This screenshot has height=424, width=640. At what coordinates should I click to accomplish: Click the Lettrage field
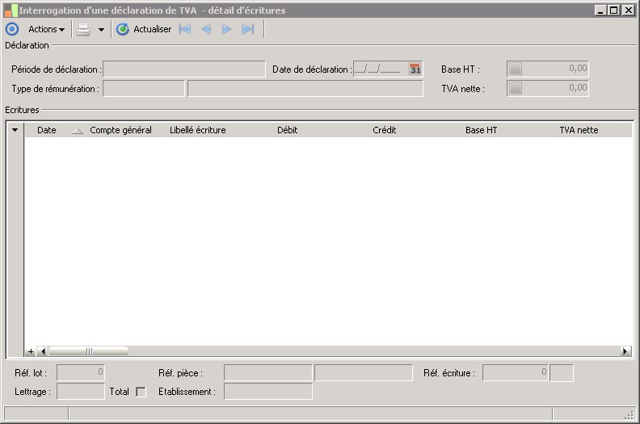(81, 392)
